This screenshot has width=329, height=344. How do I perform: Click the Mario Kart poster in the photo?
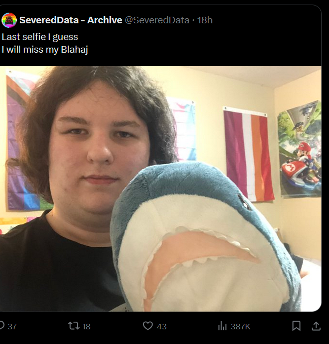tap(300, 149)
